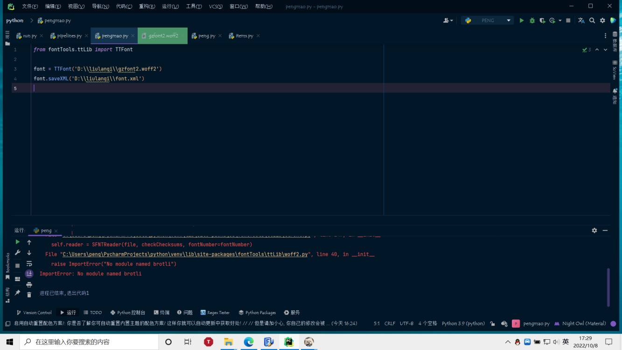Viewport: 622px width, 350px height.
Task: Switch to the gzfont2.woff2 editor tab
Action: coord(163,36)
